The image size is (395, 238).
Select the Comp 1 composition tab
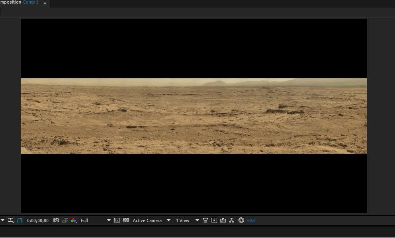tap(31, 2)
